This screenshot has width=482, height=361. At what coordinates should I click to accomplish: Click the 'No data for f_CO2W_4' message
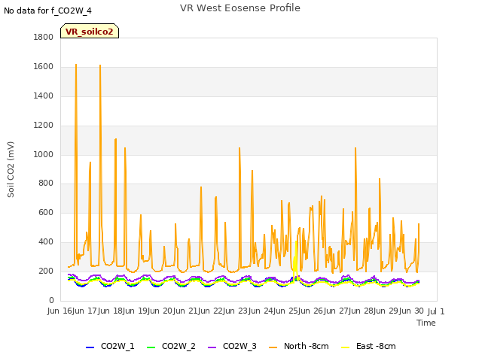[x=47, y=11]
